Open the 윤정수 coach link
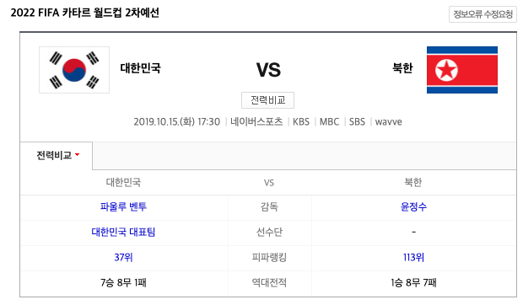Viewport: 523px width, 305px height. tap(413, 206)
